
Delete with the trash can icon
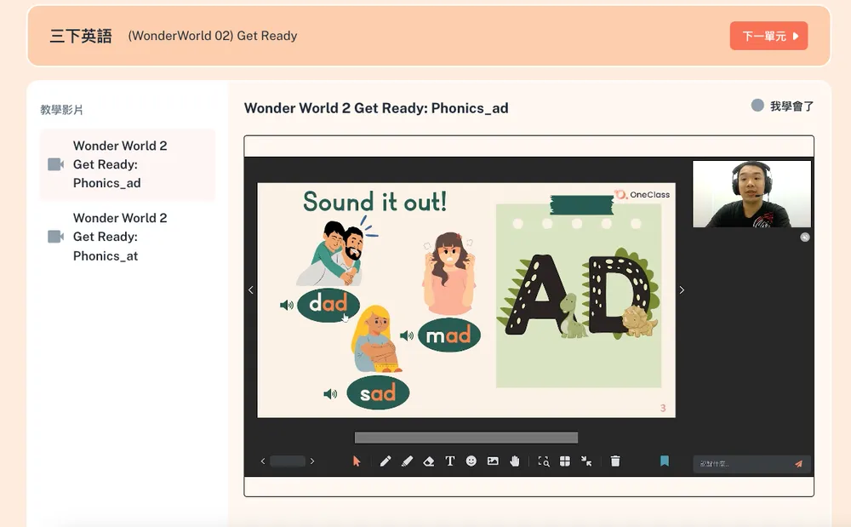tap(615, 461)
